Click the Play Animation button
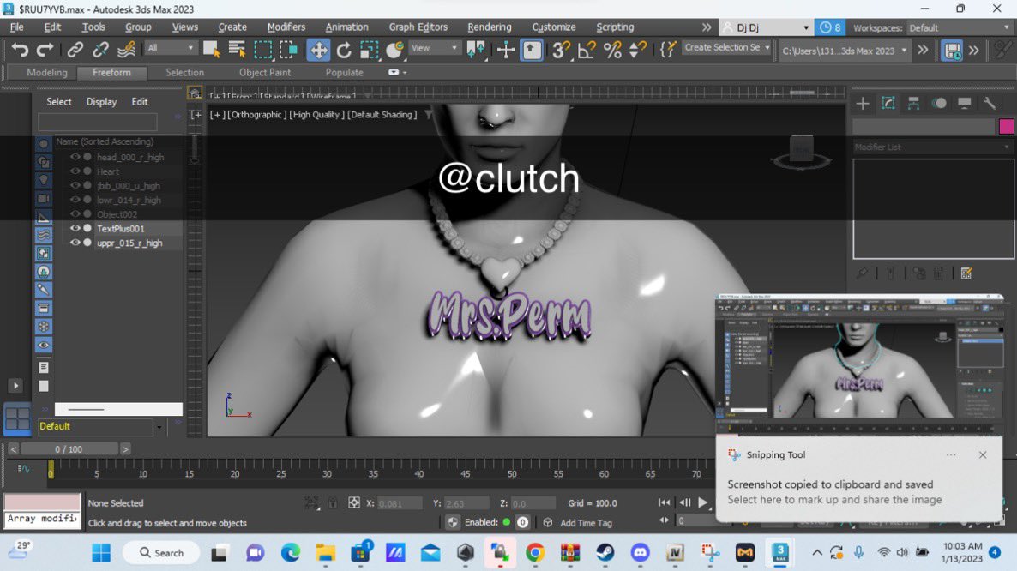 [x=702, y=502]
